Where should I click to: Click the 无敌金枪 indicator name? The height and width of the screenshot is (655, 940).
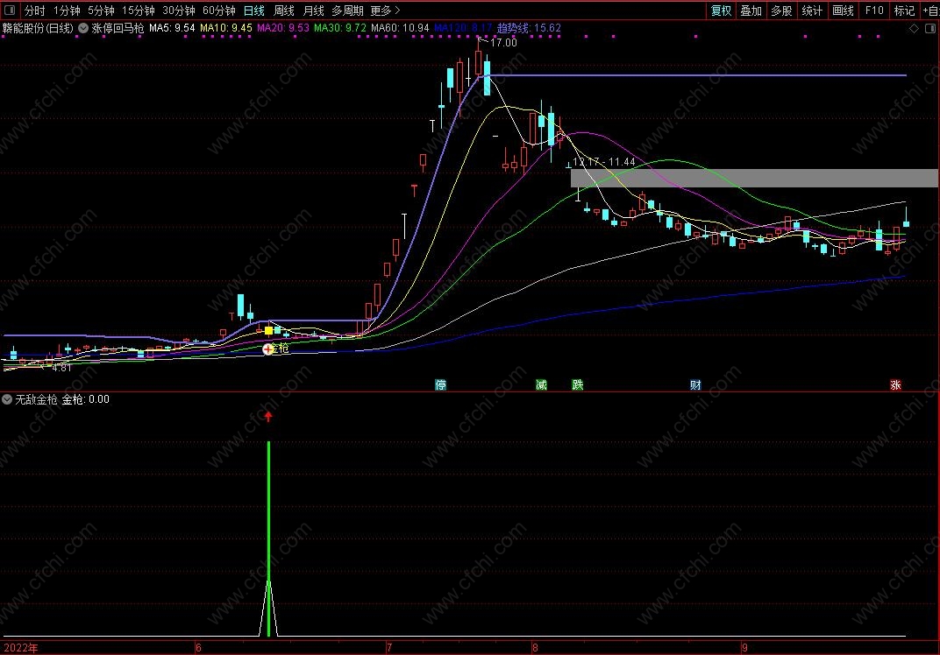pyautogui.click(x=36, y=399)
